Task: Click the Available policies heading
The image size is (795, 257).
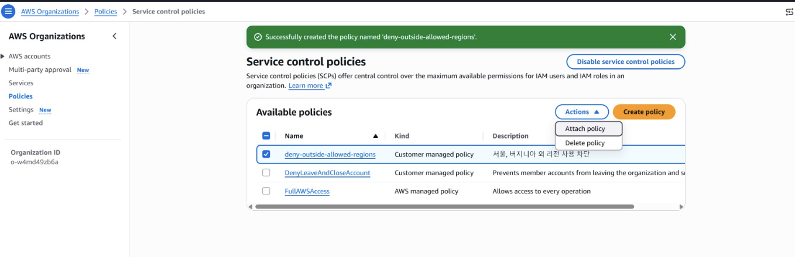Action: pyautogui.click(x=294, y=112)
